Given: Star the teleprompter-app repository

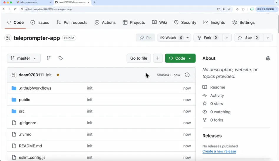Looking at the screenshot, I should pos(248,38).
